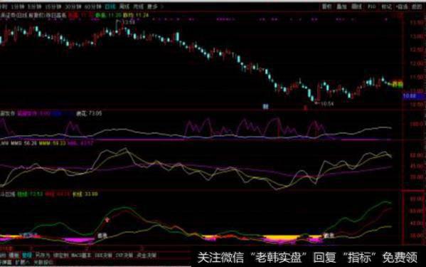Click the 扩展 button in bottom row
This screenshot has width=426, height=267.
tap(23, 263)
